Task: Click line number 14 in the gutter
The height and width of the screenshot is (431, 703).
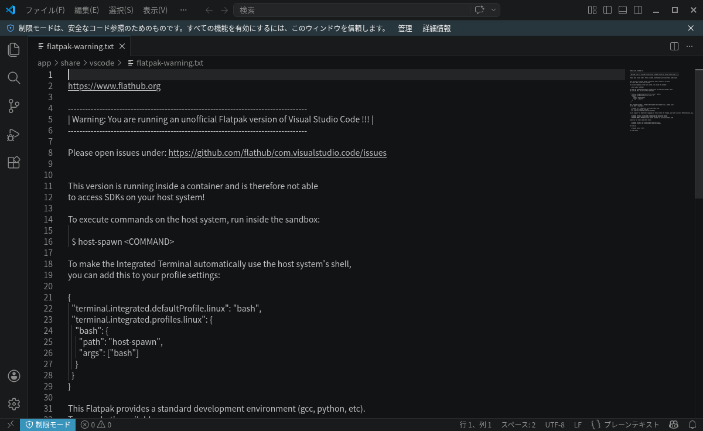Action: pyautogui.click(x=48, y=220)
